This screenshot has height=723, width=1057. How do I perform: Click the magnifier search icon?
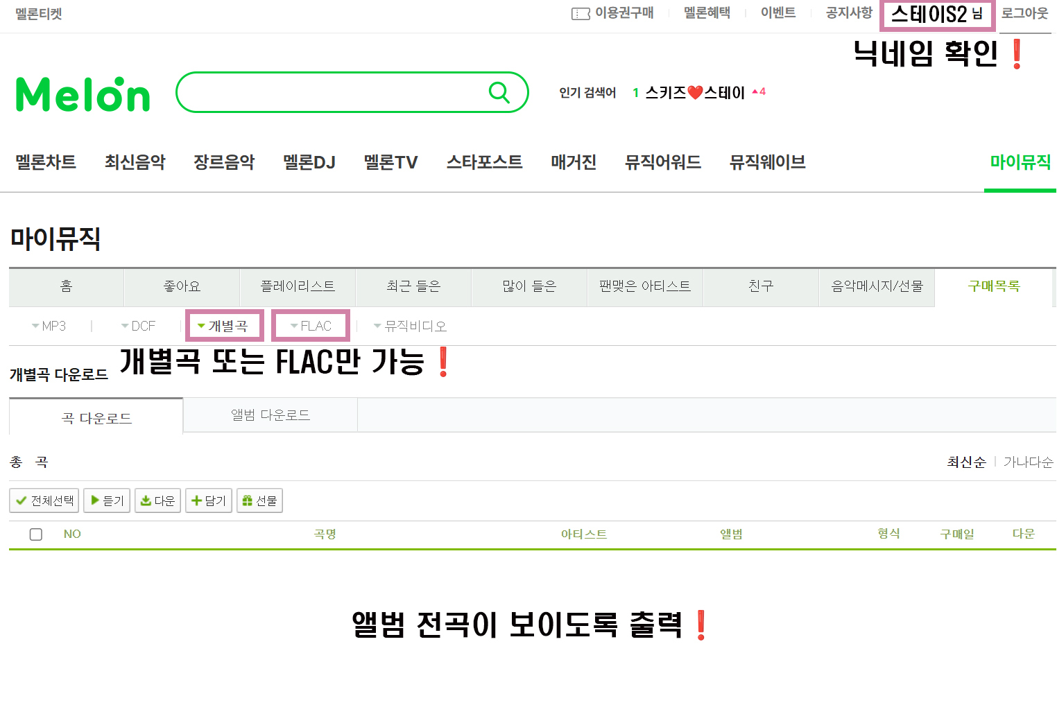pyautogui.click(x=499, y=92)
